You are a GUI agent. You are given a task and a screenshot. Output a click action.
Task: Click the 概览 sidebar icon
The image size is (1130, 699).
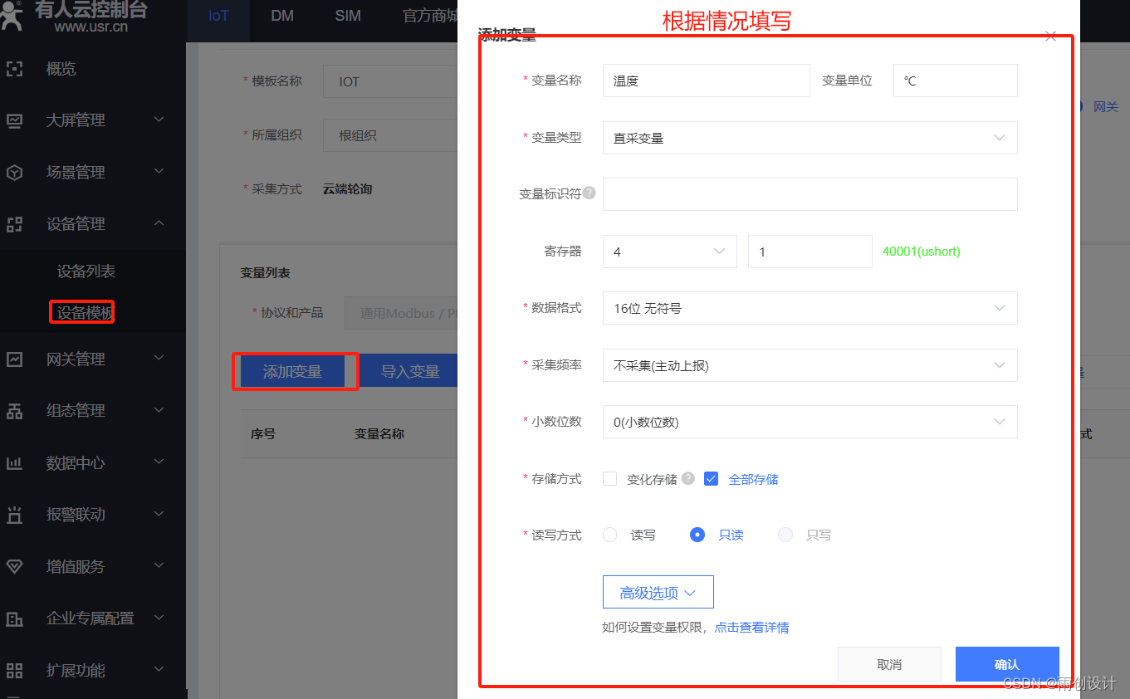[x=14, y=69]
